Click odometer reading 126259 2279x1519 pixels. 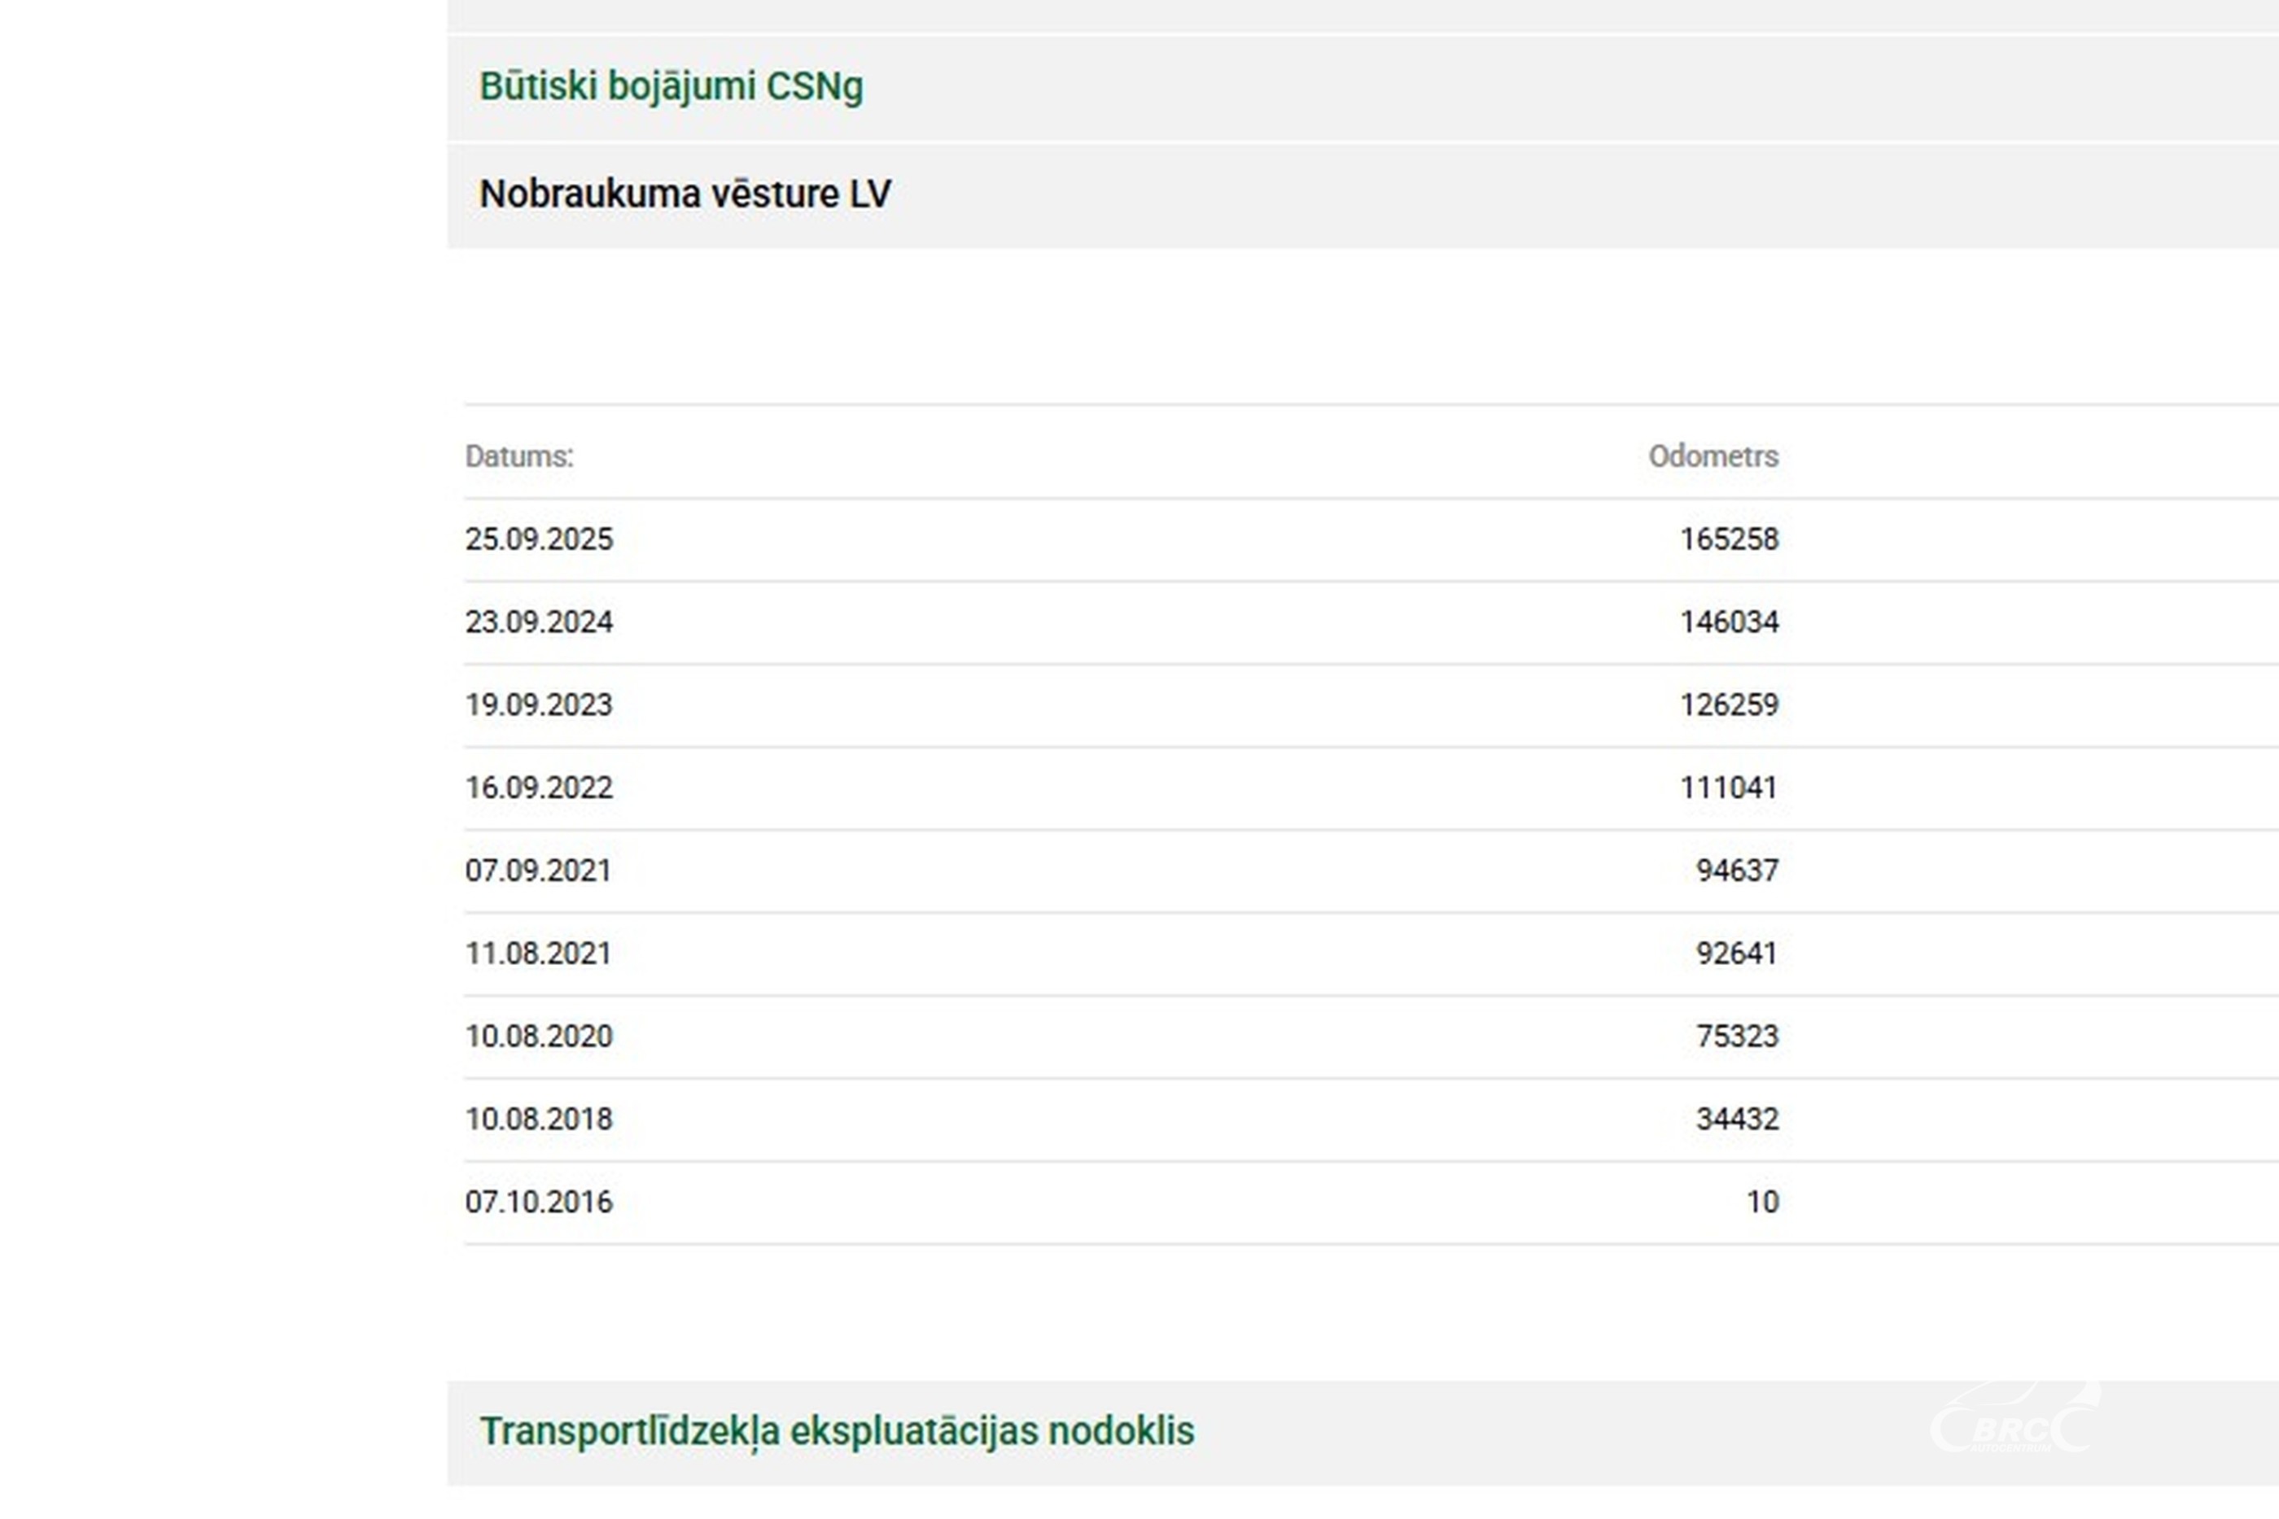tap(1729, 705)
